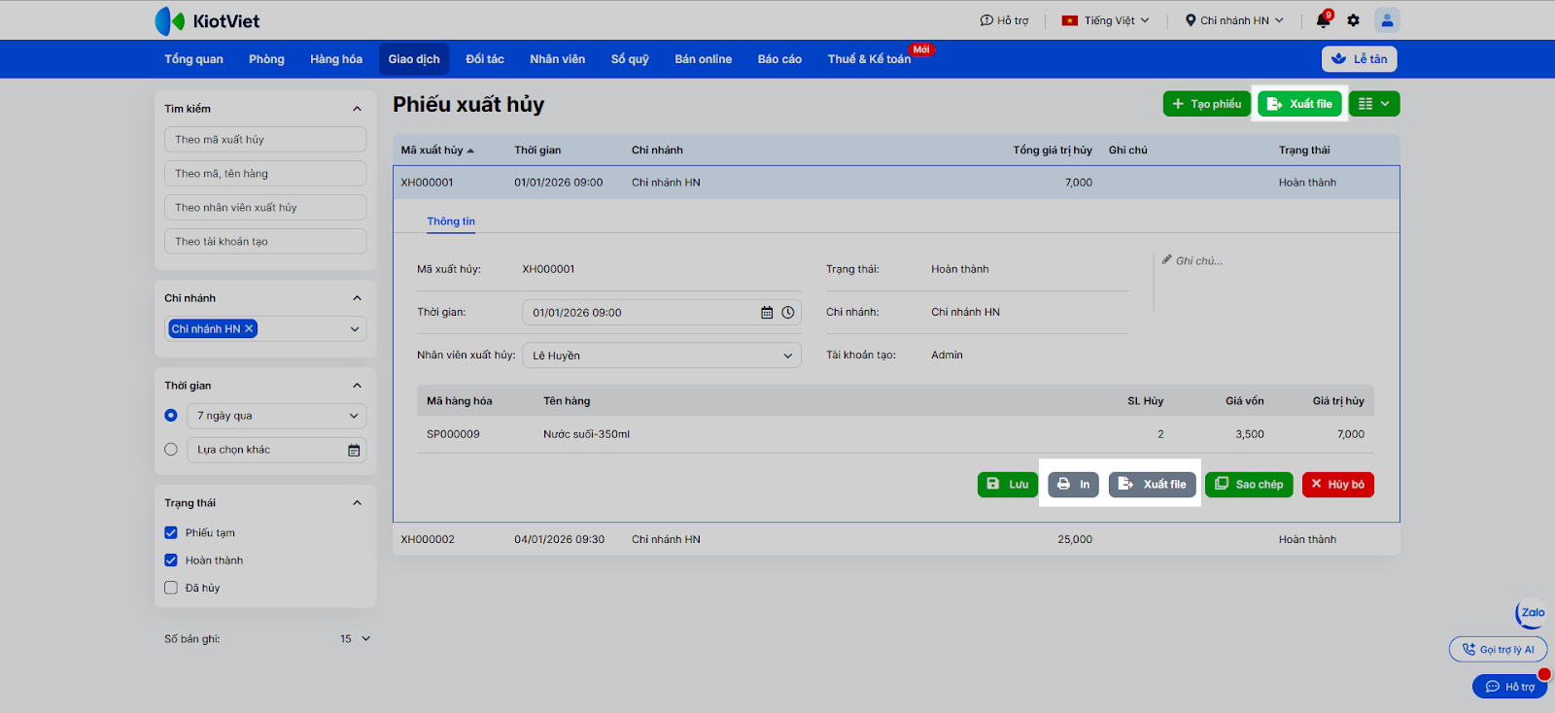Click the clock icon in Thời gian field
Screen dimensions: 1555x713
788,313
